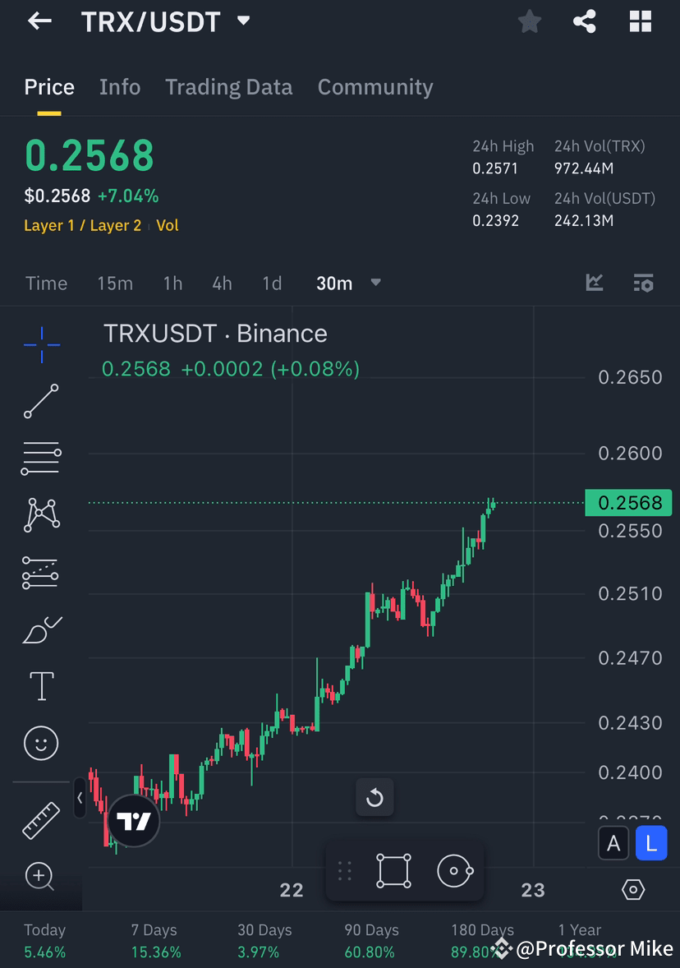Open the XABCD pattern drawing tool
Viewport: 680px width, 968px height.
[x=41, y=514]
